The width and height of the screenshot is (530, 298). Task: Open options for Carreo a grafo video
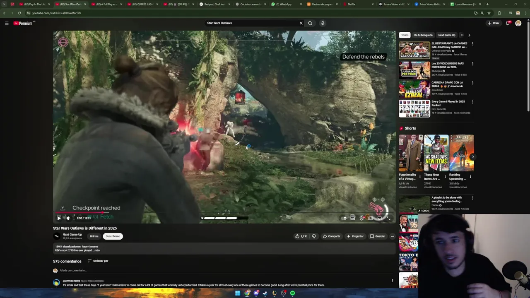472,83
